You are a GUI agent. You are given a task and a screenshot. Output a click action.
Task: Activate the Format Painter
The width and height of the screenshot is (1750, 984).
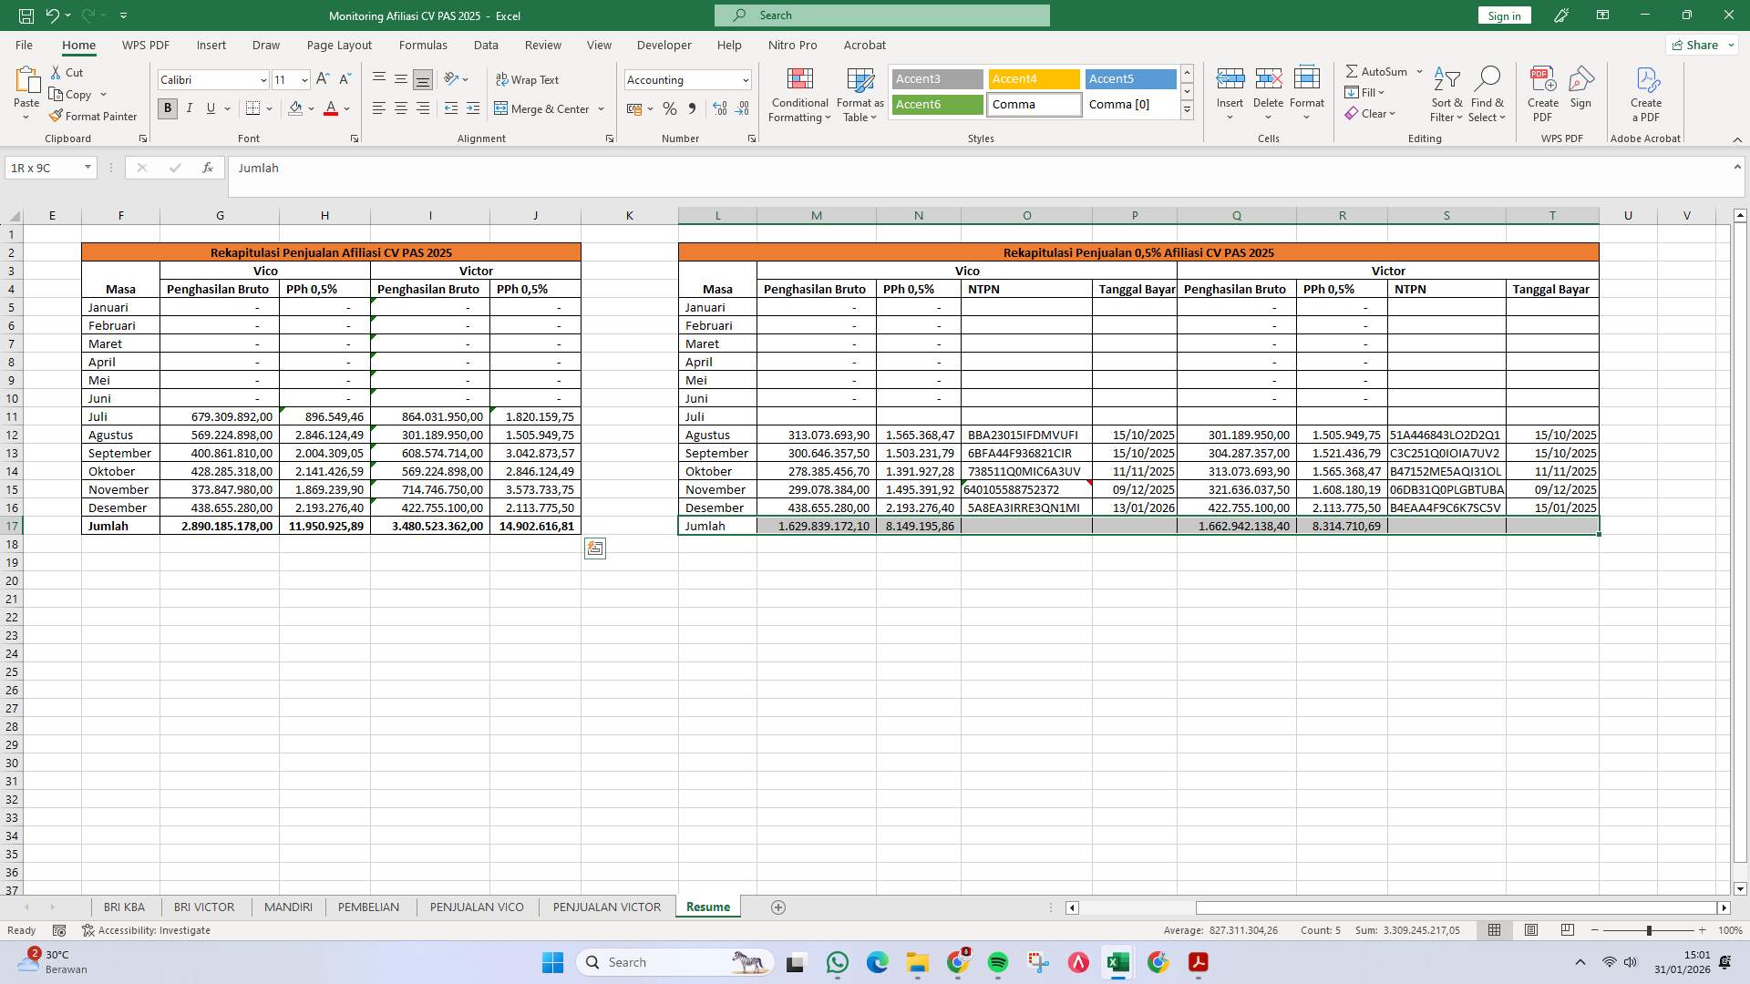click(94, 116)
